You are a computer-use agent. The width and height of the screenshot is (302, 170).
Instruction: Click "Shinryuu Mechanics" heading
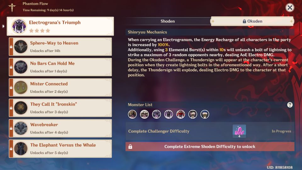pos(147,32)
